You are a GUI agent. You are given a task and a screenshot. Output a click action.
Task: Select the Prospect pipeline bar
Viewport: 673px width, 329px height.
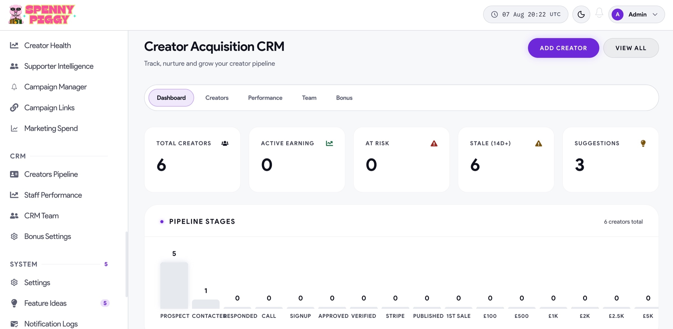click(174, 285)
